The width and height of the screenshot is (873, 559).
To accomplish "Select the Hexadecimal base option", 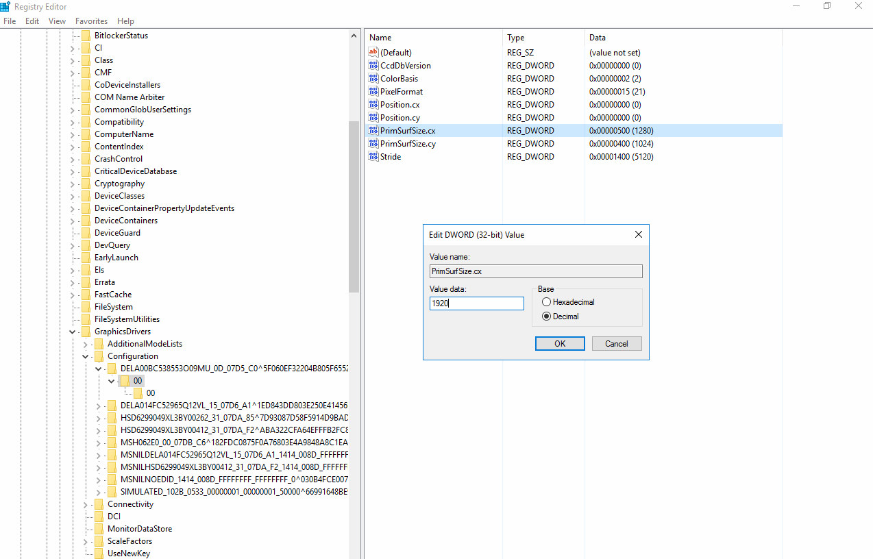I will (568, 302).
